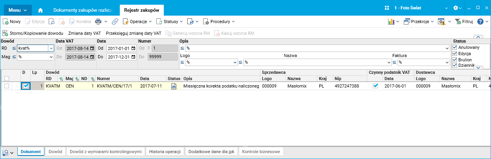Screen dimensions: 491x159
Task: Tick the row selection checkbox for KVATM
Action: (7, 86)
